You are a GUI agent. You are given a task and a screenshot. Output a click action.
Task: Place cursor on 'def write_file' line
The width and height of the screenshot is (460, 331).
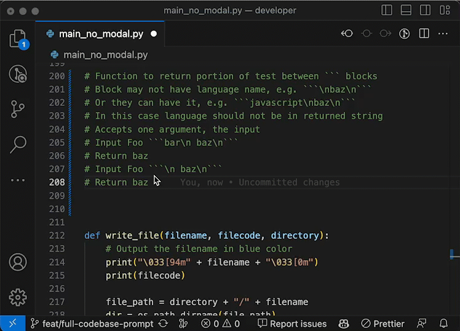(x=207, y=236)
